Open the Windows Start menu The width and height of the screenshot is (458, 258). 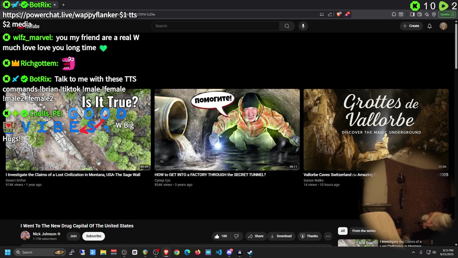tap(8, 252)
